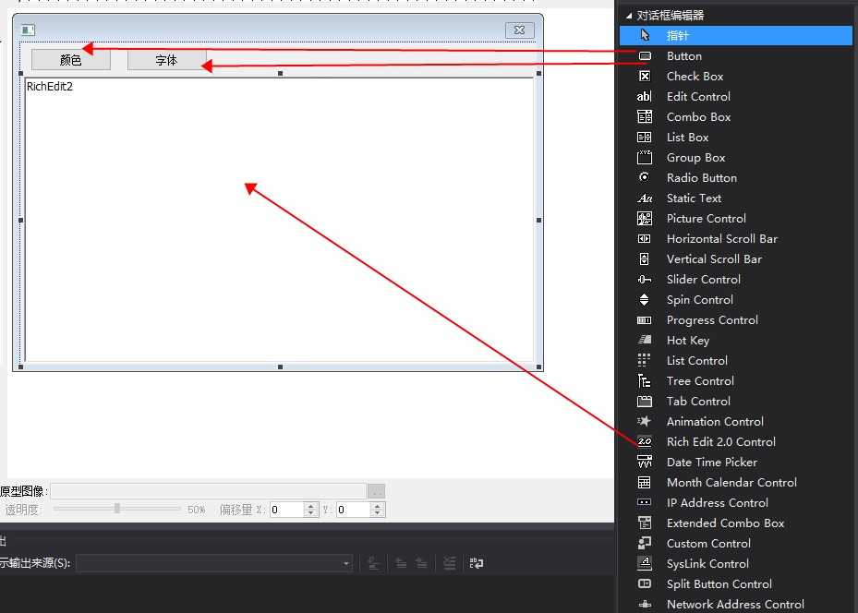858x613 pixels.
Task: Pick the Progress Control icon
Action: pos(645,320)
